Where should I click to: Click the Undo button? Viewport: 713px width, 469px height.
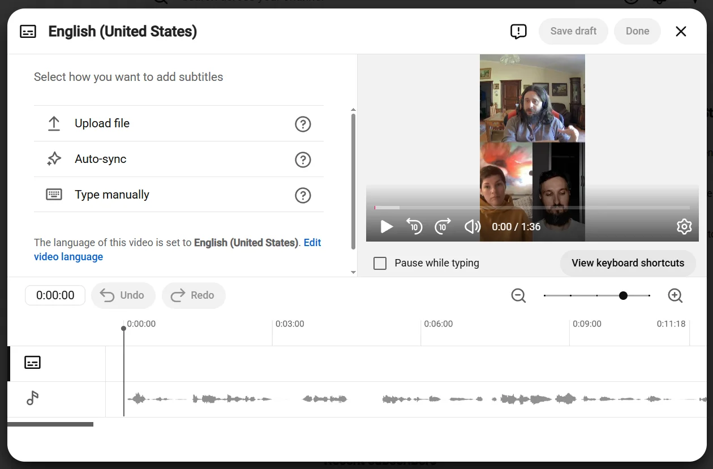click(123, 295)
